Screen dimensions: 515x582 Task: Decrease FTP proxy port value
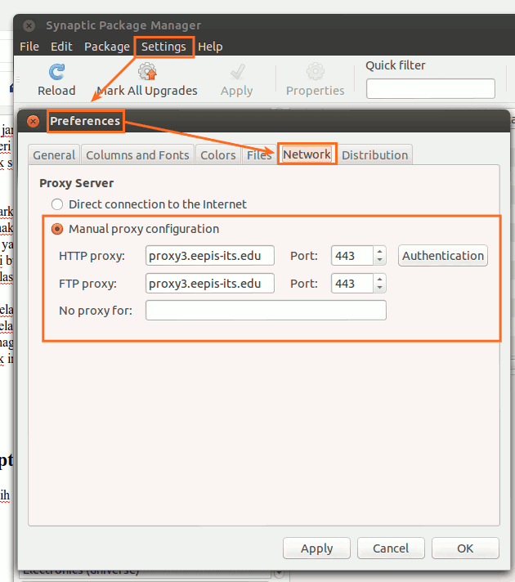coord(379,288)
